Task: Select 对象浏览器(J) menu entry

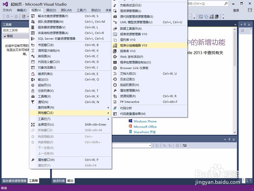Action: click(x=70, y=68)
